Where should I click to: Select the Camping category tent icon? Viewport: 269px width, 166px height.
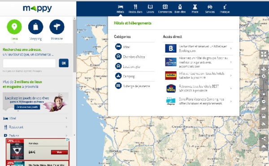[x=118, y=76]
